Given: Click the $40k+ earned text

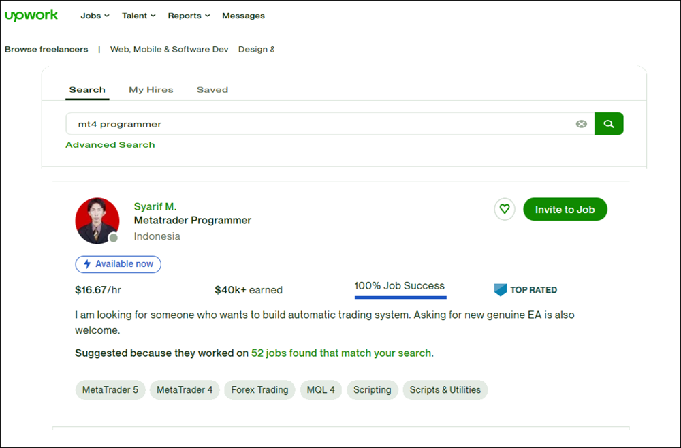Looking at the screenshot, I should click(249, 290).
